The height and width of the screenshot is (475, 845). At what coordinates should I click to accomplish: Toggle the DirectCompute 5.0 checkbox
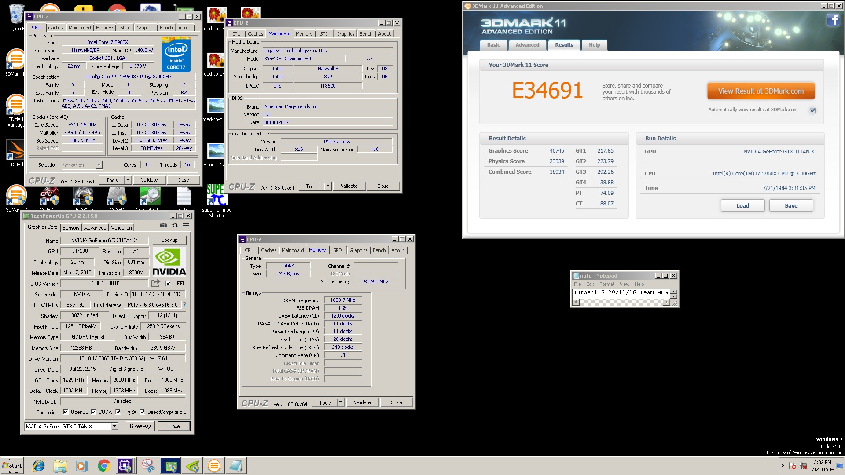(142, 412)
